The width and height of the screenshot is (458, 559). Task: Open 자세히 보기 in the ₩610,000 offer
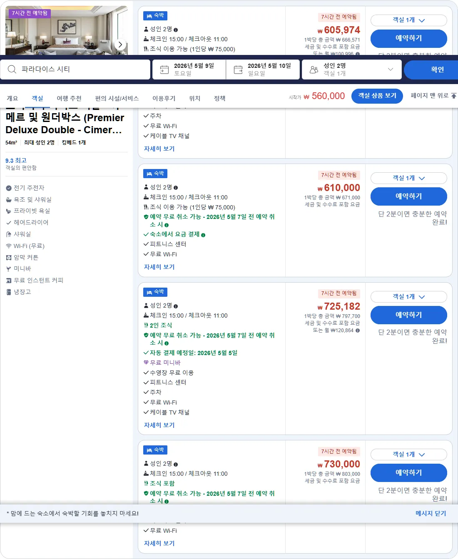[159, 267]
